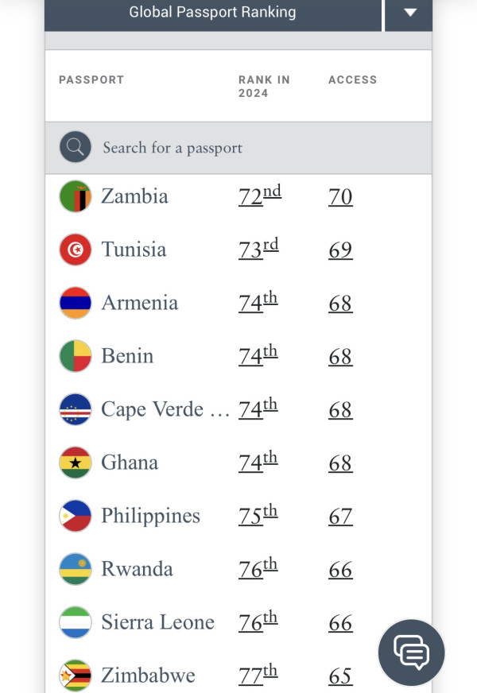The width and height of the screenshot is (477, 693).
Task: Open the chat support bubble
Action: tap(411, 652)
